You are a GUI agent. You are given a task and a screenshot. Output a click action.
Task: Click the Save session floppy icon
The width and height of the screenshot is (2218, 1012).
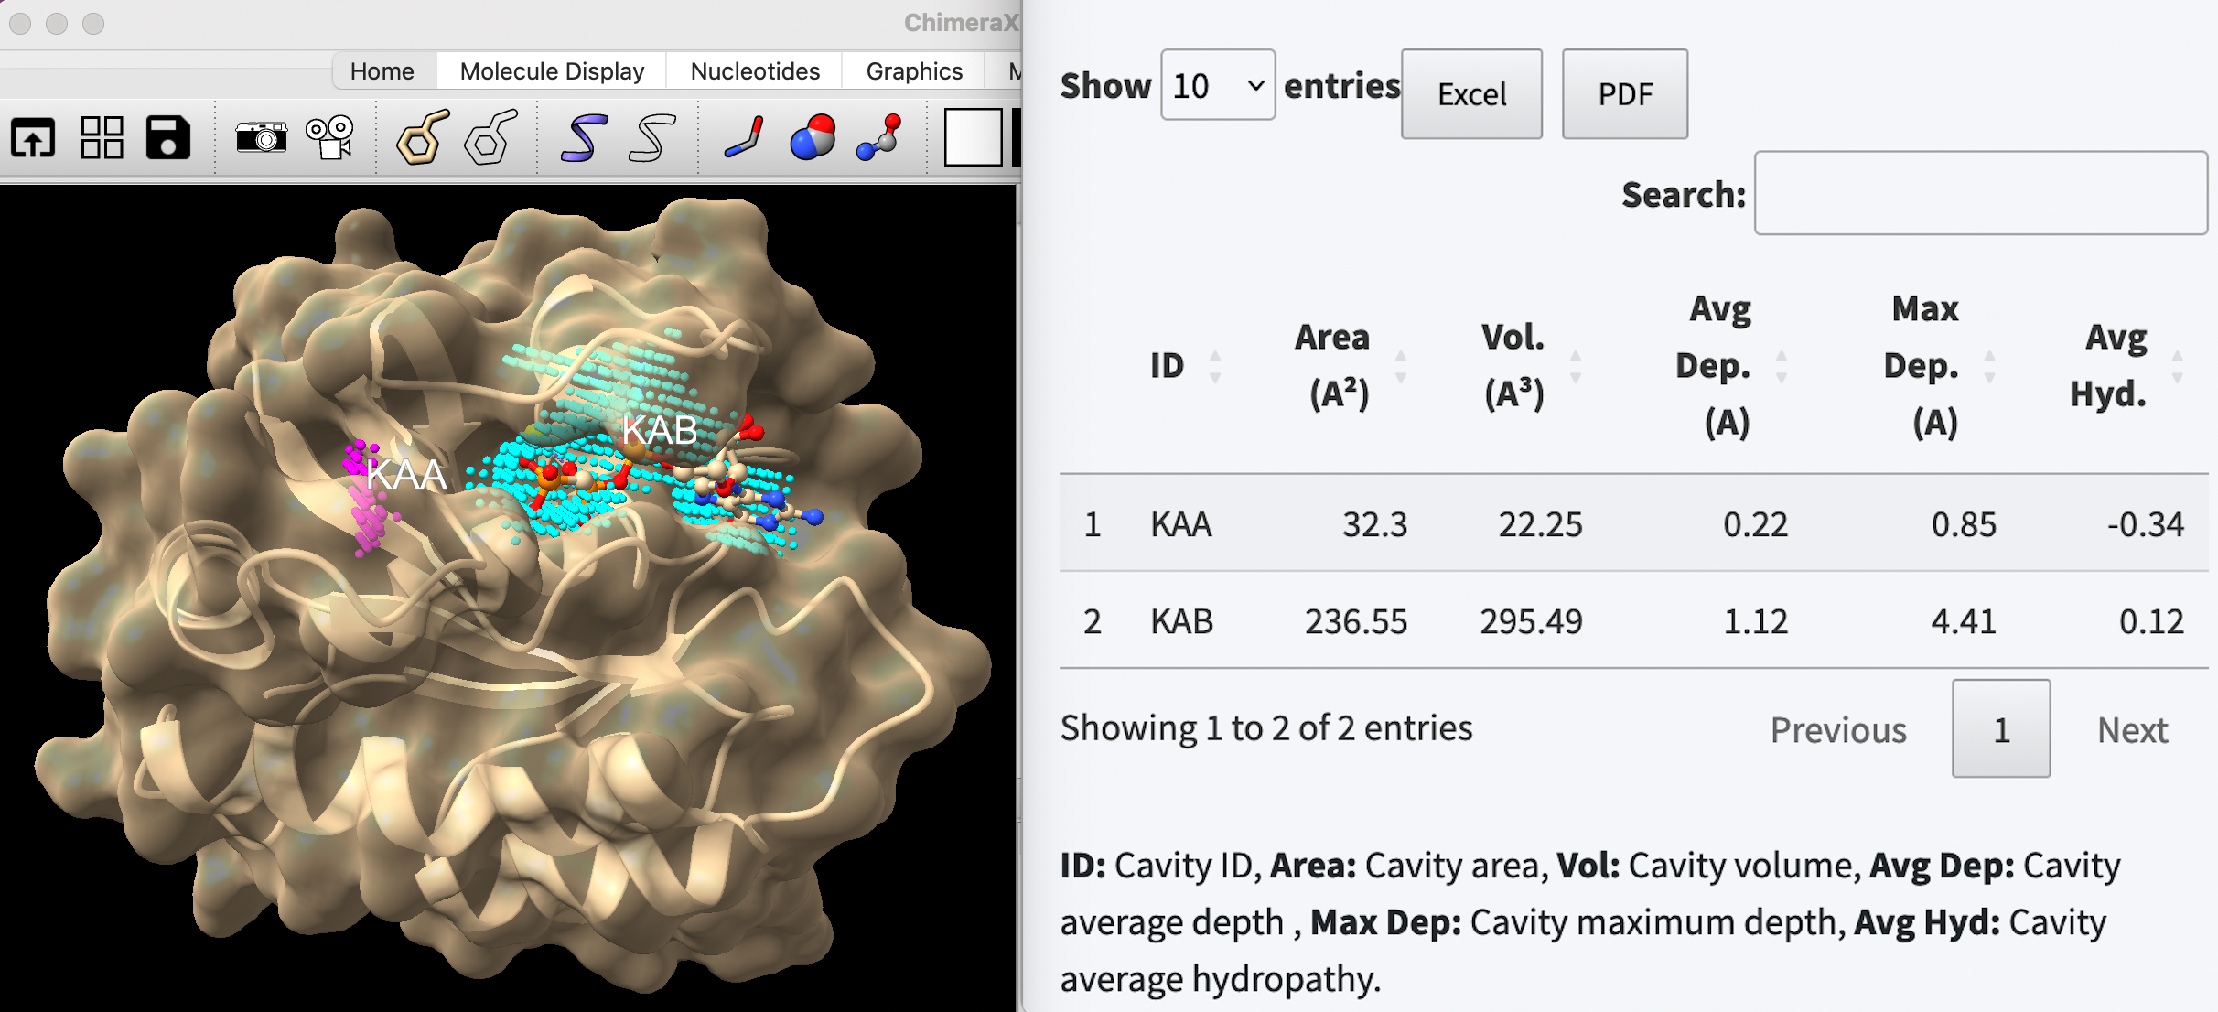click(x=168, y=138)
